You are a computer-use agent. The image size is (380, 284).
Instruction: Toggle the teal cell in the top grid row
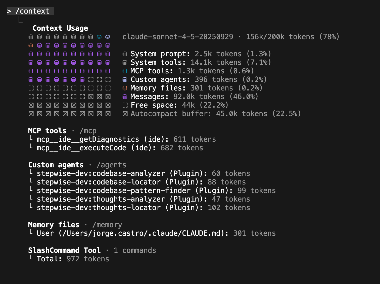[99, 37]
